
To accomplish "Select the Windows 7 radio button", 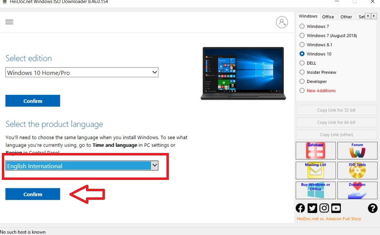I will coord(302,26).
